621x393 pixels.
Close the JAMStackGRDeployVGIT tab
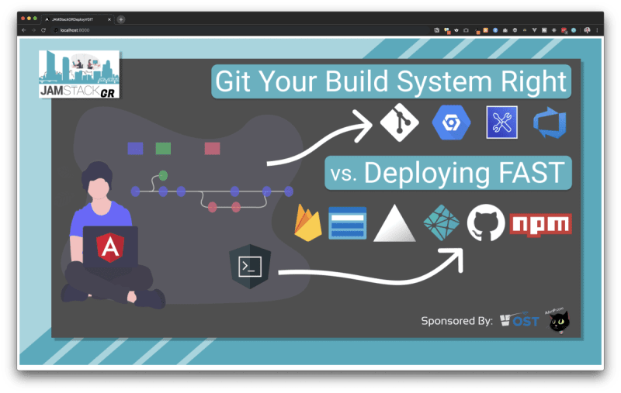pos(109,19)
